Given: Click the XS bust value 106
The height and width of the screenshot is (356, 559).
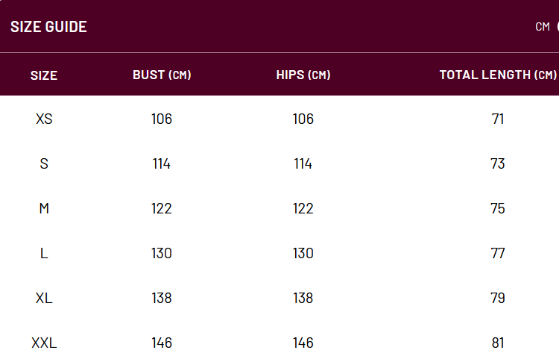Looking at the screenshot, I should click(162, 119).
